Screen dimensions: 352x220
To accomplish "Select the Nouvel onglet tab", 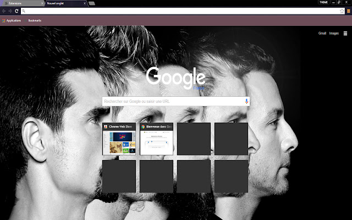I will pos(65,3).
